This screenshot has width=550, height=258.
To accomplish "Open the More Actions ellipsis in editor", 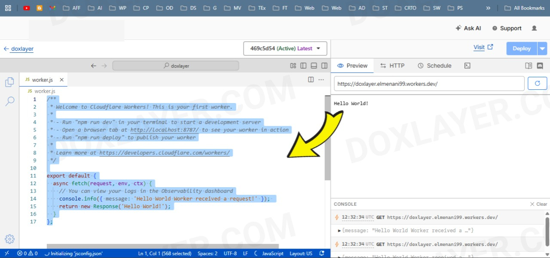I will coord(321,79).
